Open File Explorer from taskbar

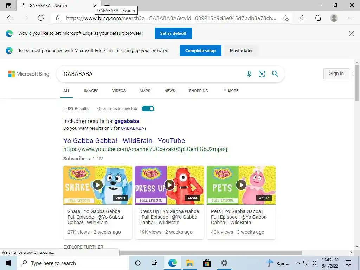[189, 263]
